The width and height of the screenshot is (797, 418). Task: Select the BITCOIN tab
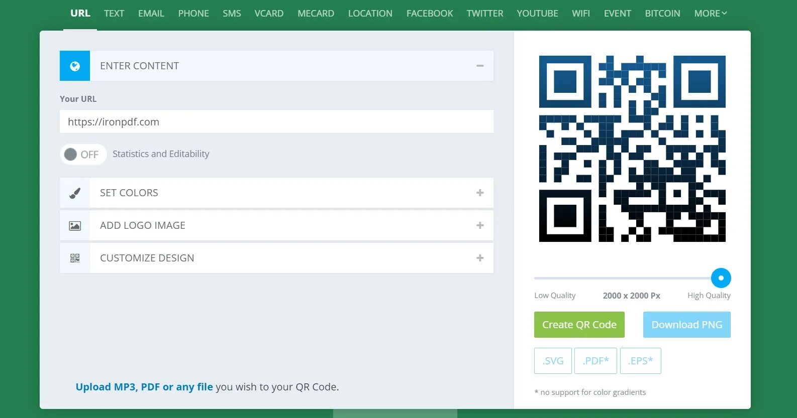662,14
